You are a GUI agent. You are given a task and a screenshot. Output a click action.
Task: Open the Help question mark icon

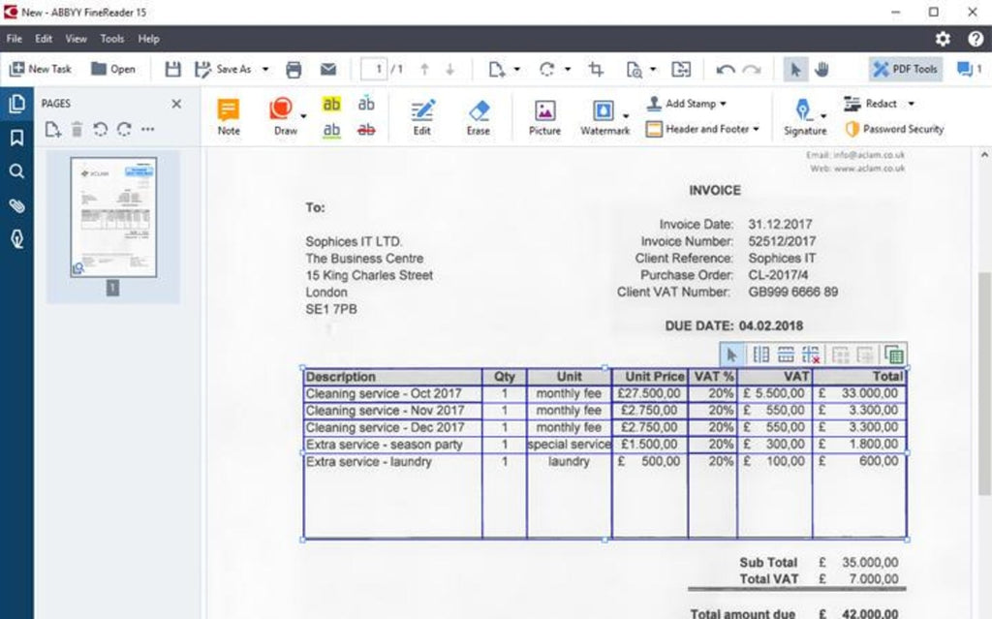click(x=975, y=39)
